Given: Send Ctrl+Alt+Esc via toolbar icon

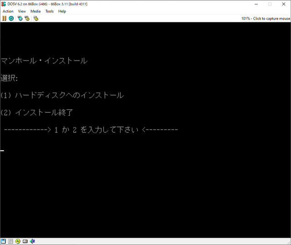Looking at the screenshot, I should [27, 18].
